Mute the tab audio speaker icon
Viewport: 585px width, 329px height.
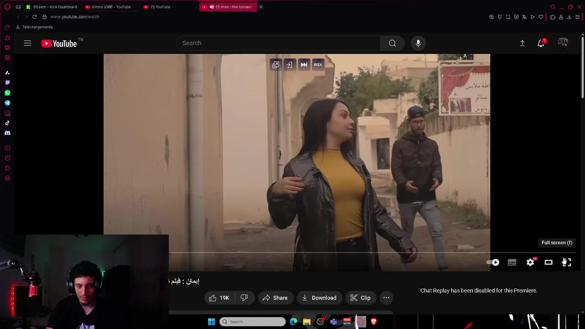click(x=212, y=7)
